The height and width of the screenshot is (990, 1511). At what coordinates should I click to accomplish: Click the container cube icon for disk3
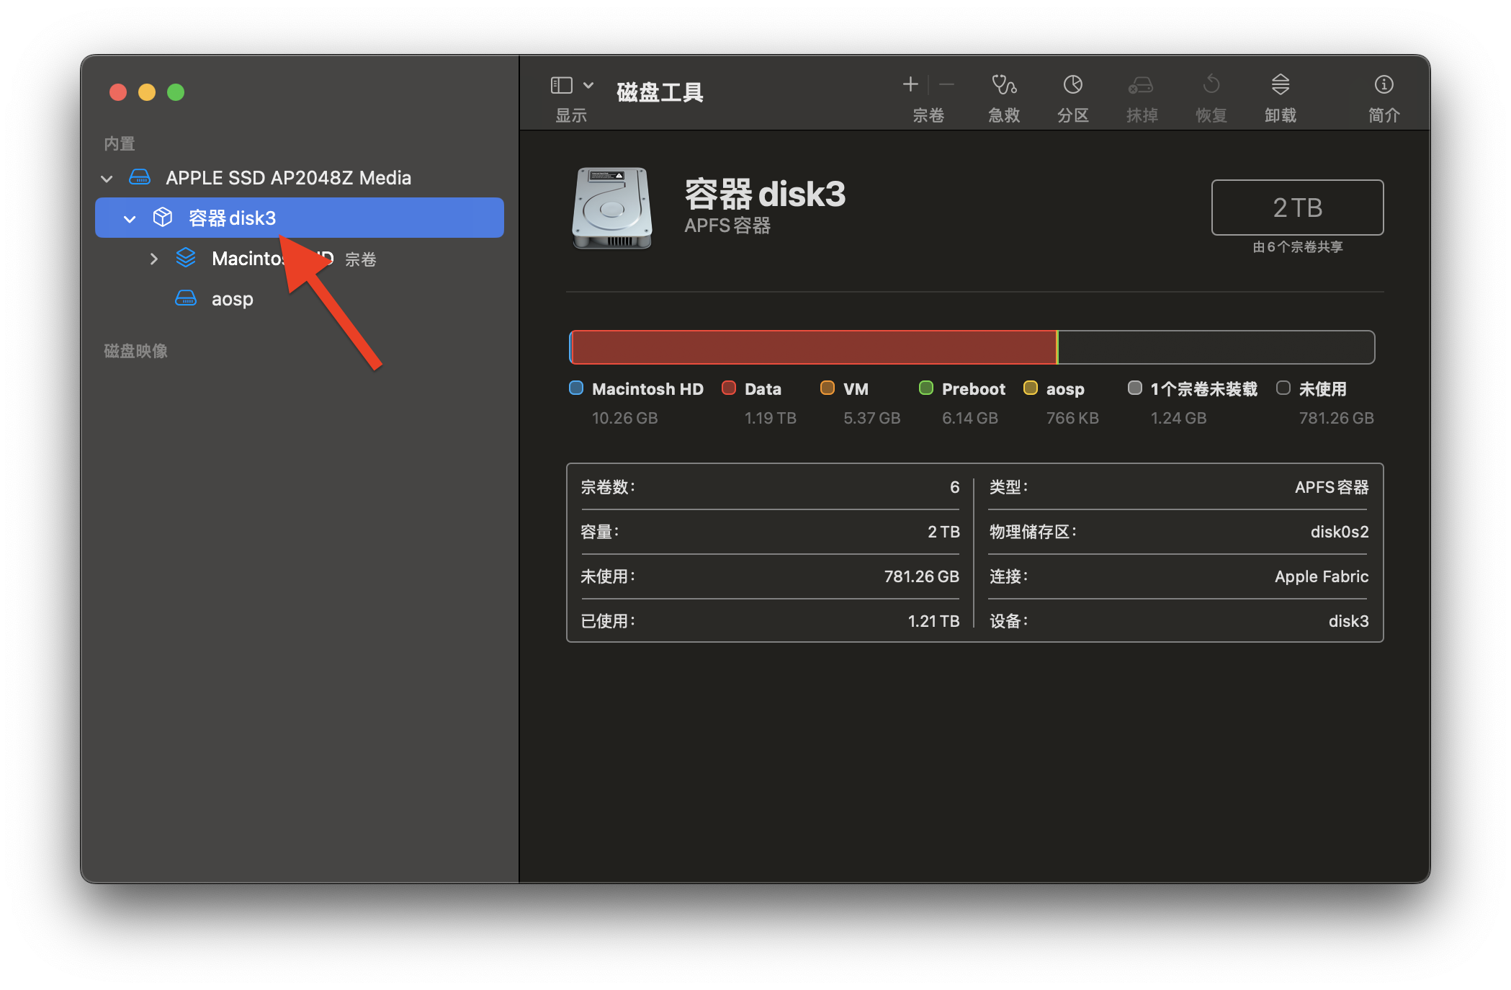tap(163, 218)
